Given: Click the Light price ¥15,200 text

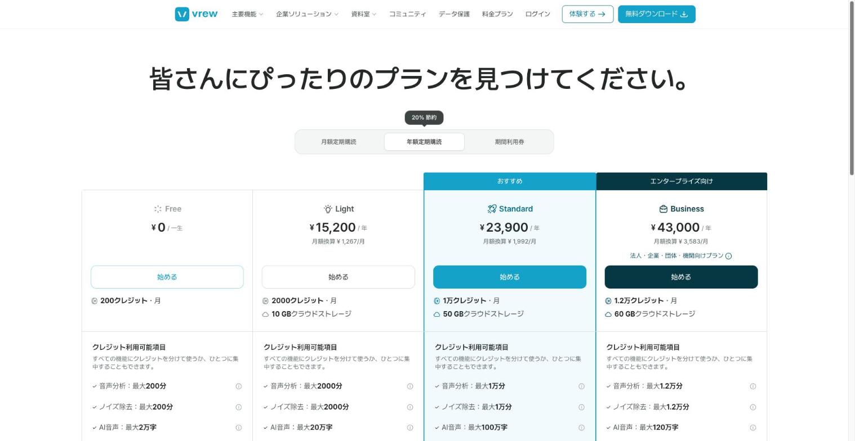Looking at the screenshot, I should click(333, 227).
